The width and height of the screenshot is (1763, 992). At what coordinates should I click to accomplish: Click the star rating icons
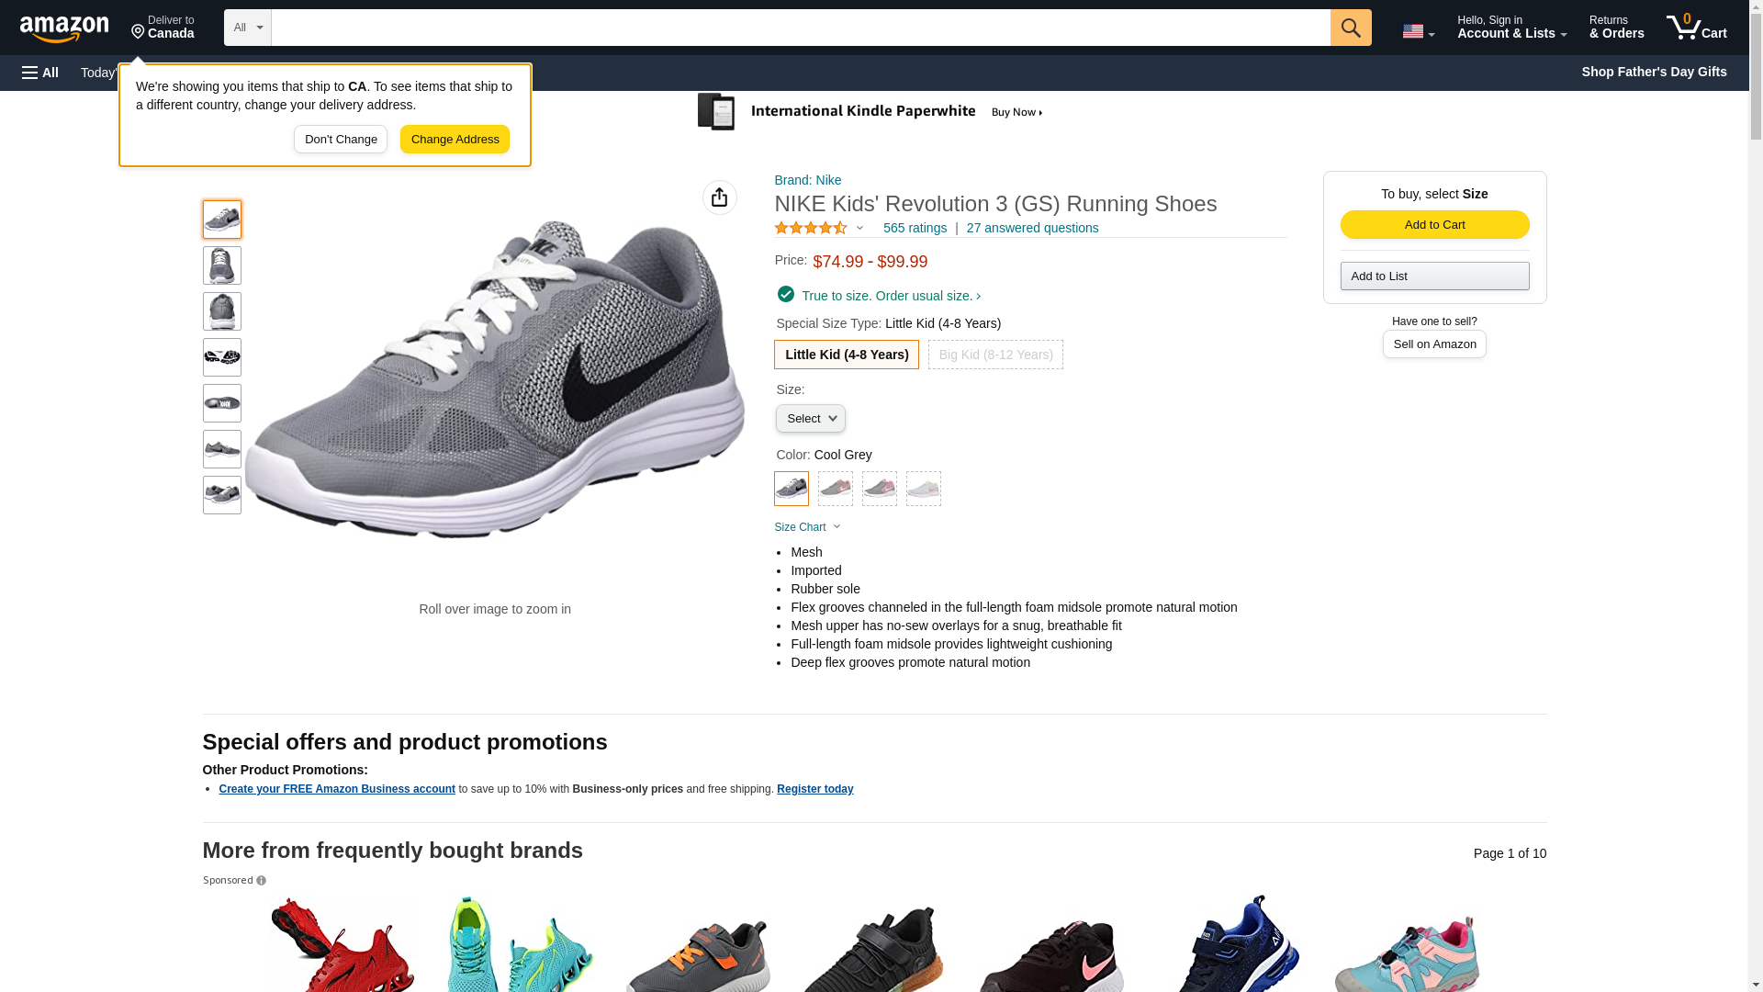[811, 228]
